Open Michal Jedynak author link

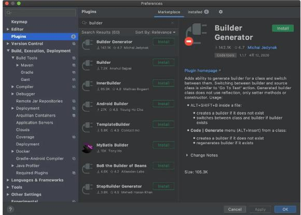coord(262,48)
